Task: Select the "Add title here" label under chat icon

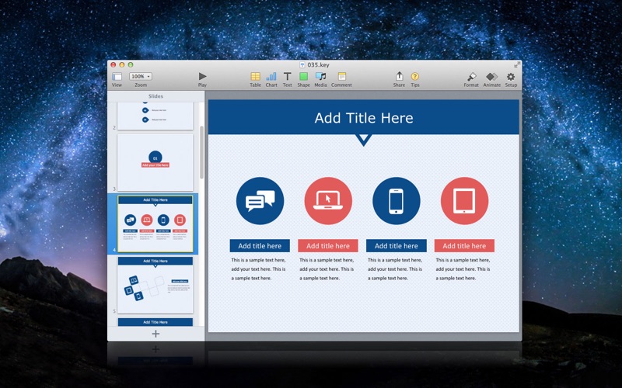Action: click(x=260, y=246)
